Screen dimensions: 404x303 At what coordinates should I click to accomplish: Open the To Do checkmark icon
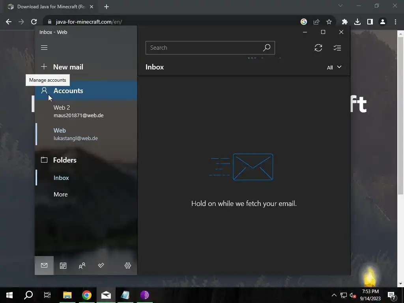pos(101,266)
